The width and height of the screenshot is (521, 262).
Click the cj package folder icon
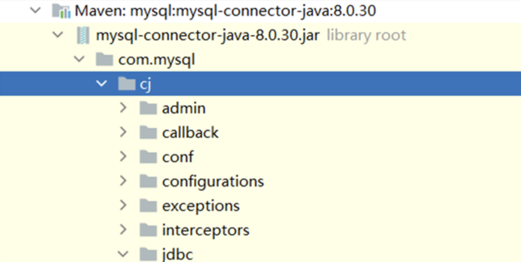pyautogui.click(x=127, y=84)
